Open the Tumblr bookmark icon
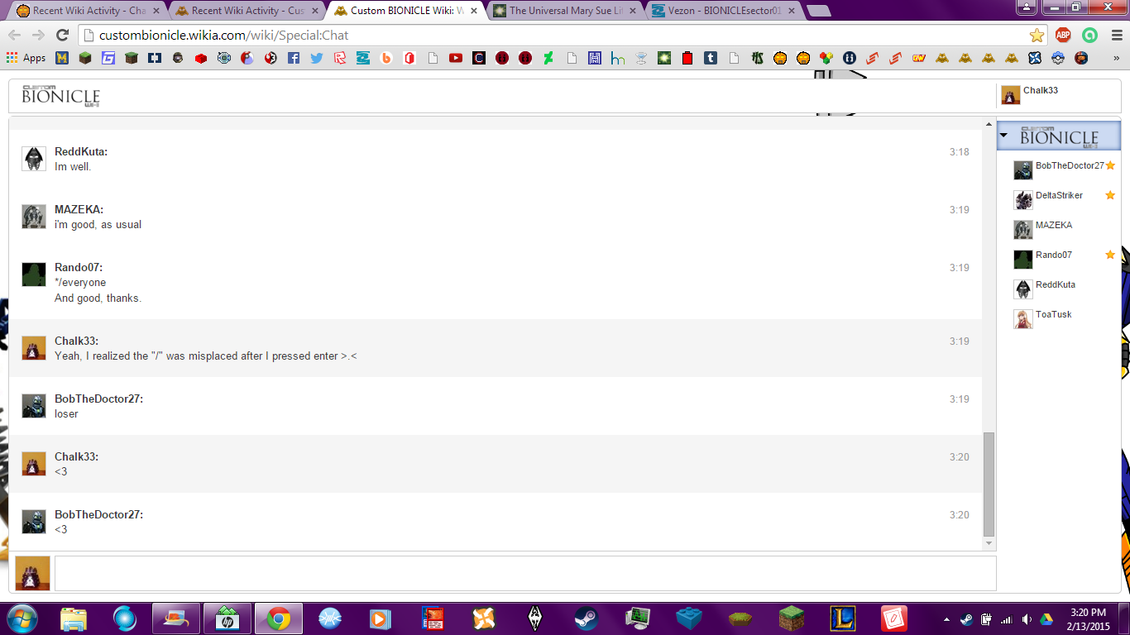This screenshot has width=1130, height=635. (x=711, y=58)
